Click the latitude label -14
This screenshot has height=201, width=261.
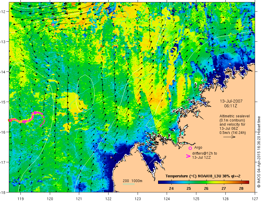point(3,72)
